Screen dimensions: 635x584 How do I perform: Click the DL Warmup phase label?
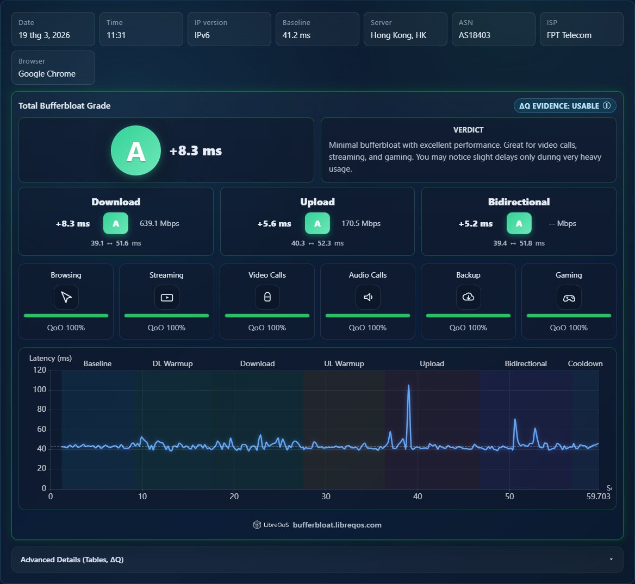pos(172,363)
